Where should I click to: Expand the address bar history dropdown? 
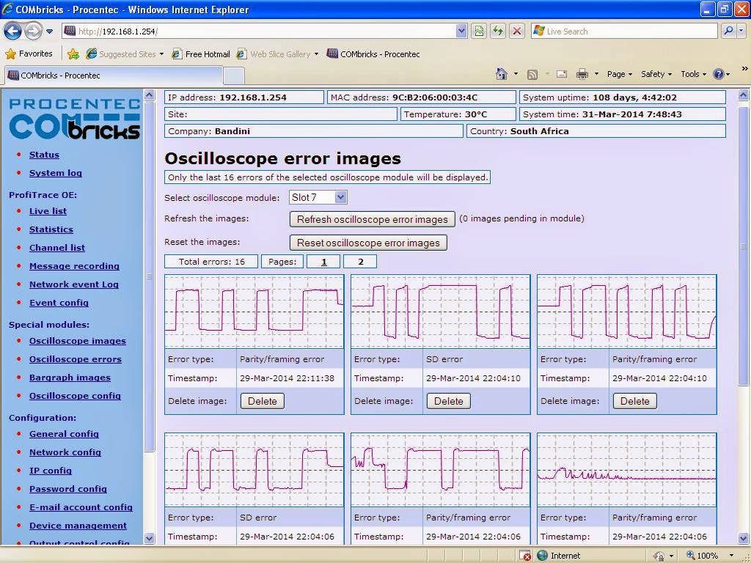(x=461, y=32)
